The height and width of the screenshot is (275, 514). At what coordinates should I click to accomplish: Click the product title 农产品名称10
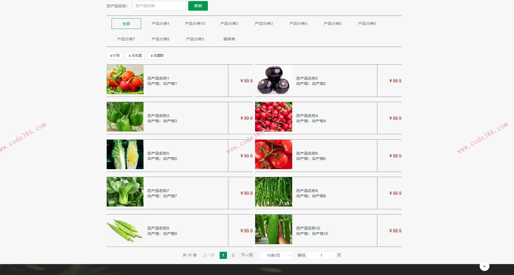pyautogui.click(x=308, y=228)
